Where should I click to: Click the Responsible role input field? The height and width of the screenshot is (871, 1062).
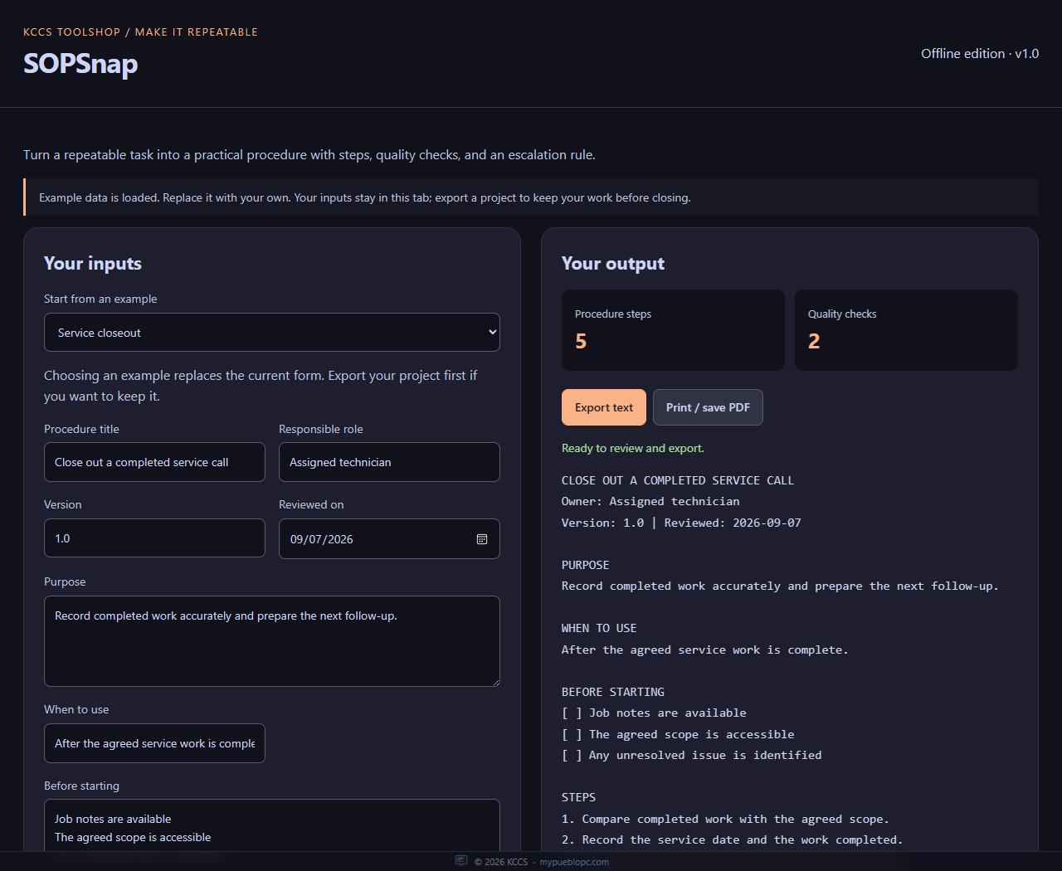coord(389,462)
